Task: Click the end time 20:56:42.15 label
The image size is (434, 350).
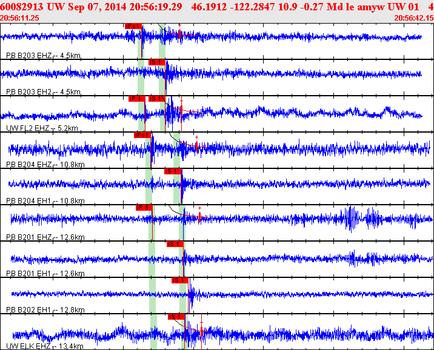Action: pos(414,18)
